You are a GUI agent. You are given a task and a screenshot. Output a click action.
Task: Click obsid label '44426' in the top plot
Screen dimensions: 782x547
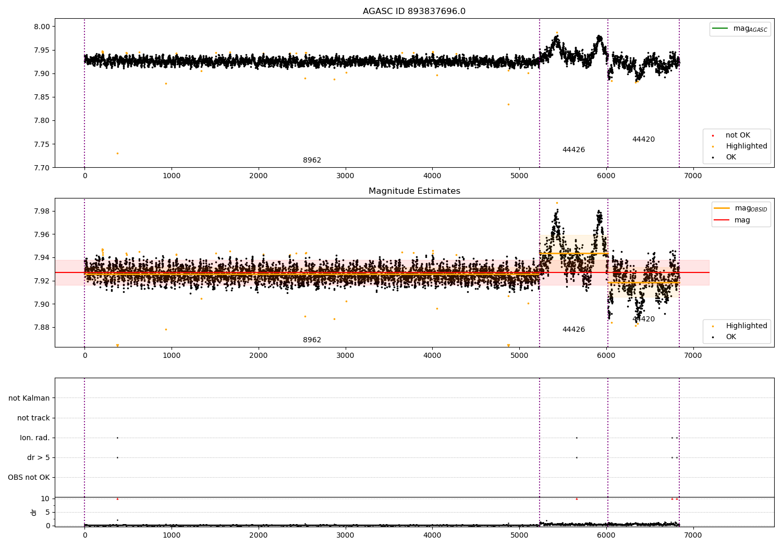[573, 150]
